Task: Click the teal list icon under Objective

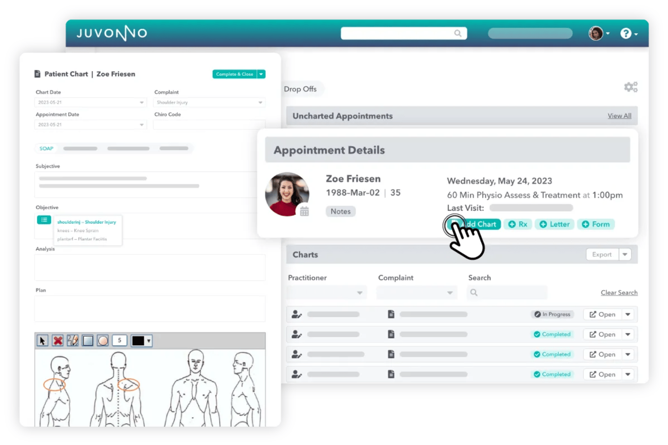Action: (44, 220)
